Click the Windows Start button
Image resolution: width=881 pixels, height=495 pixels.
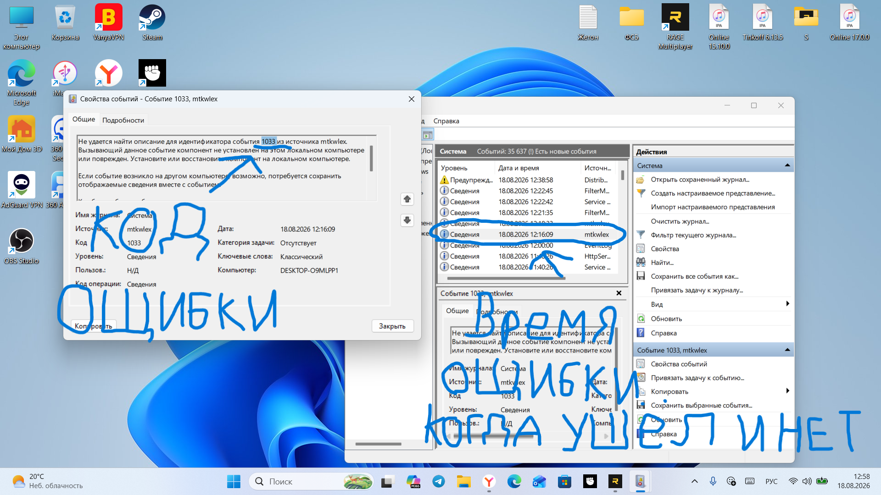pos(234,481)
